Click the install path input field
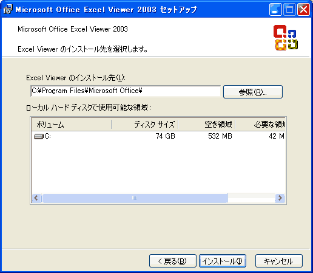This screenshot has width=313, height=273. 126,91
